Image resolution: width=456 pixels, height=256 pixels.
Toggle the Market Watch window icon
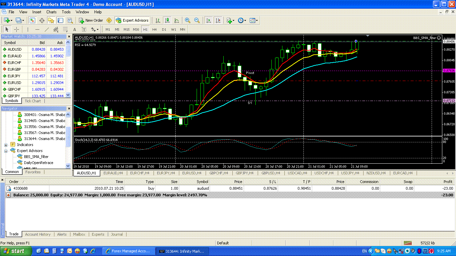pyautogui.click(x=32, y=20)
